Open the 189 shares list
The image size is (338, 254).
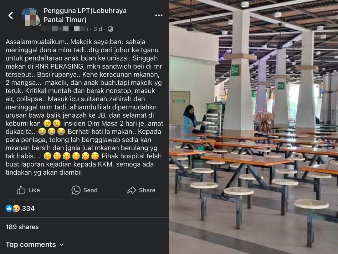(x=22, y=227)
